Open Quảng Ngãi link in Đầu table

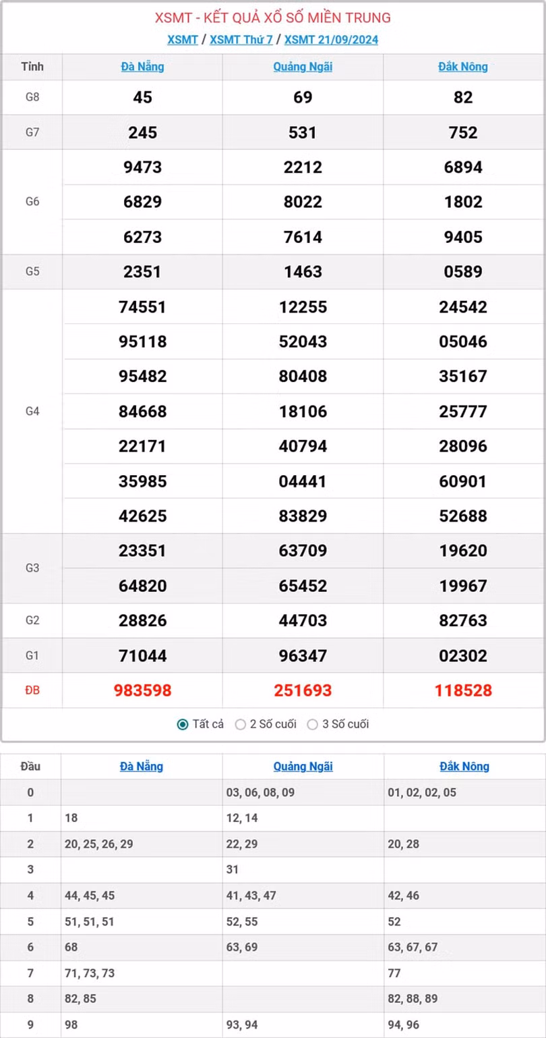[x=303, y=766]
